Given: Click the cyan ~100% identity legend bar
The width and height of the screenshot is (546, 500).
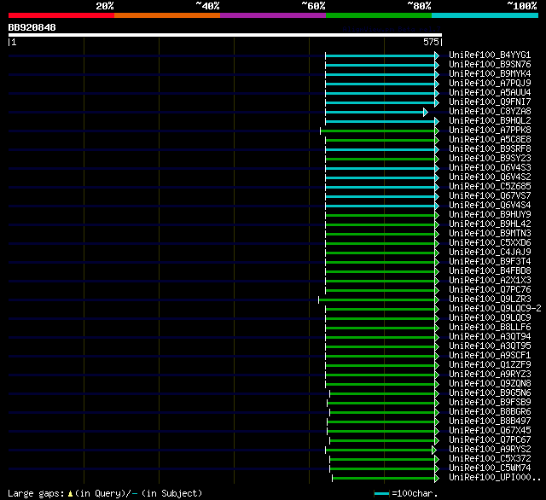Looking at the screenshot, I should click(485, 15).
